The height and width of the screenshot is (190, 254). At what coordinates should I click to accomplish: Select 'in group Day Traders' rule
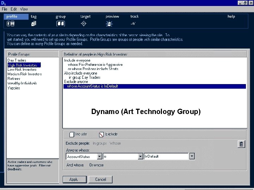point(85,77)
